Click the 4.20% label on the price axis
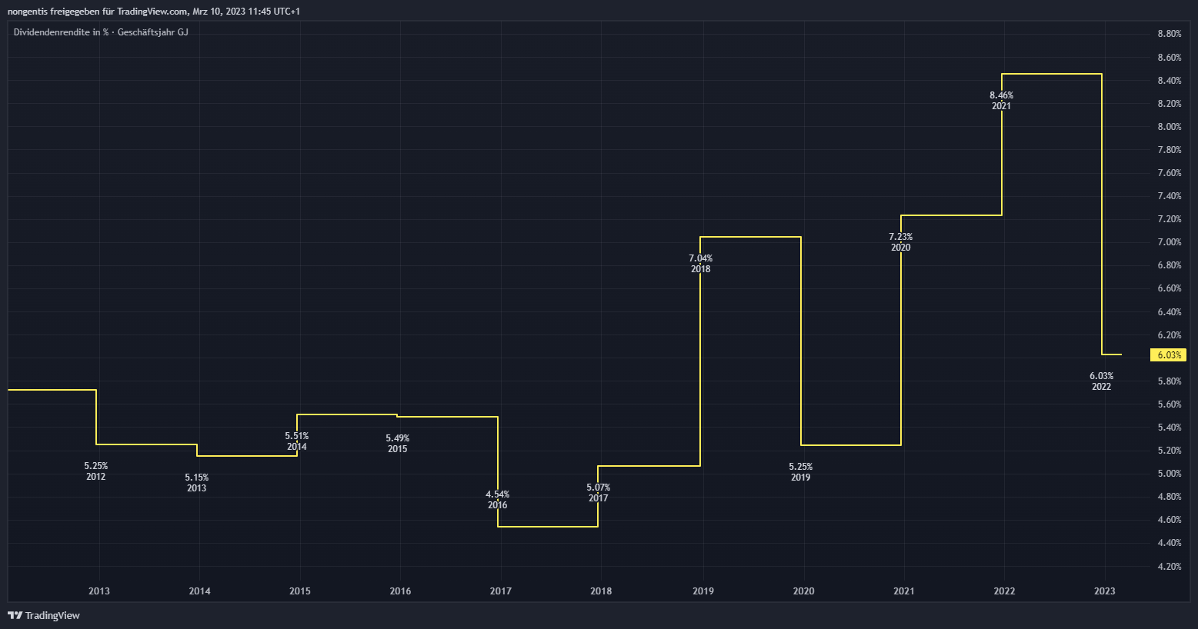 point(1169,566)
